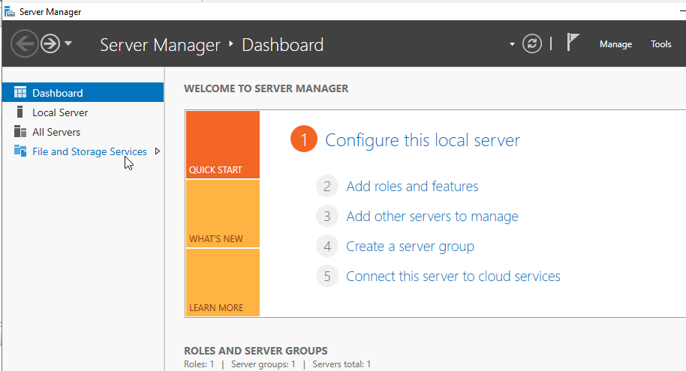Click the back navigation arrow button
Image resolution: width=686 pixels, height=371 pixels.
point(25,43)
